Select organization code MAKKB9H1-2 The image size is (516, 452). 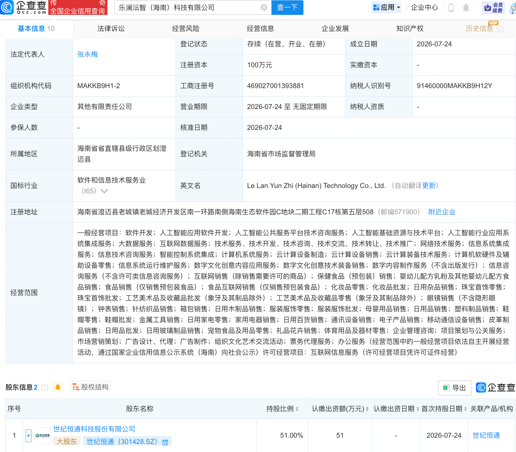pos(99,86)
